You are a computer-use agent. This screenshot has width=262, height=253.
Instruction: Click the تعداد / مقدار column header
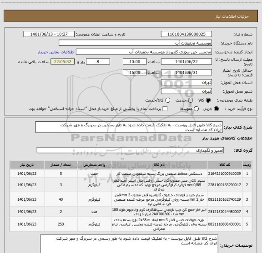[x=61, y=165]
